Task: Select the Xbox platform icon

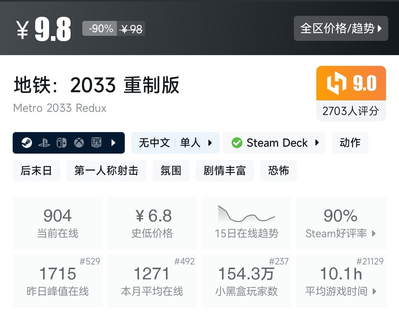Action: coord(79,143)
